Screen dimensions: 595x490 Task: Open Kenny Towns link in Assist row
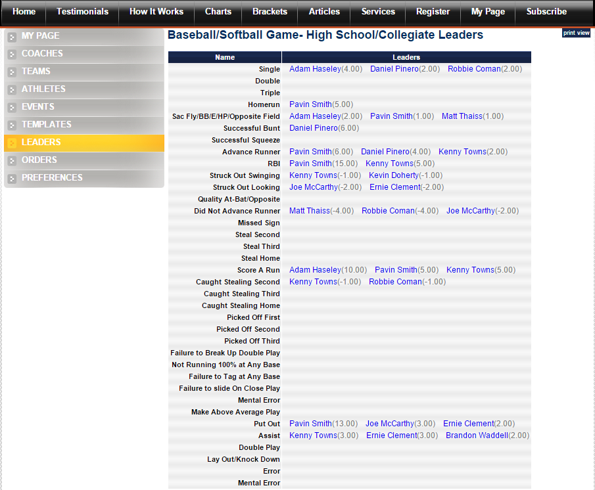point(313,435)
